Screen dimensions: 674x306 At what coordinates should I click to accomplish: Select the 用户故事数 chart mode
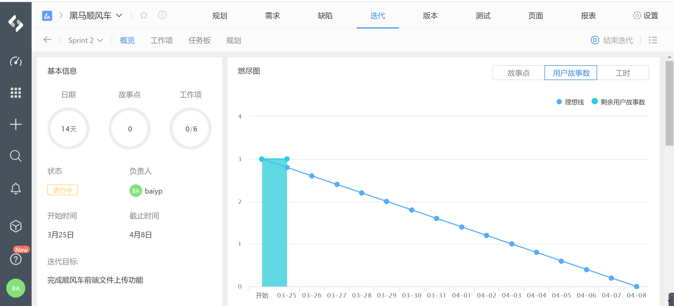[x=571, y=73]
